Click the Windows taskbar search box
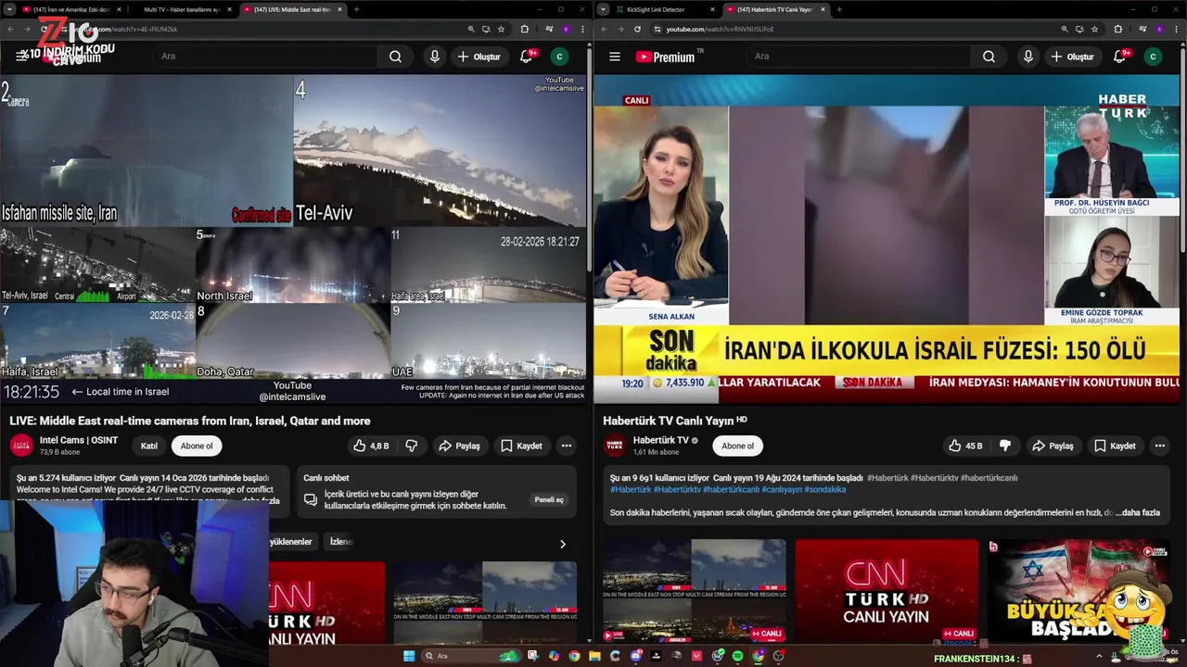Screen dimensions: 1187x667 click(471, 656)
